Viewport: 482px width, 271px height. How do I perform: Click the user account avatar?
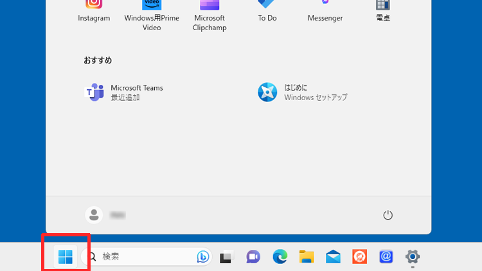coord(94,214)
